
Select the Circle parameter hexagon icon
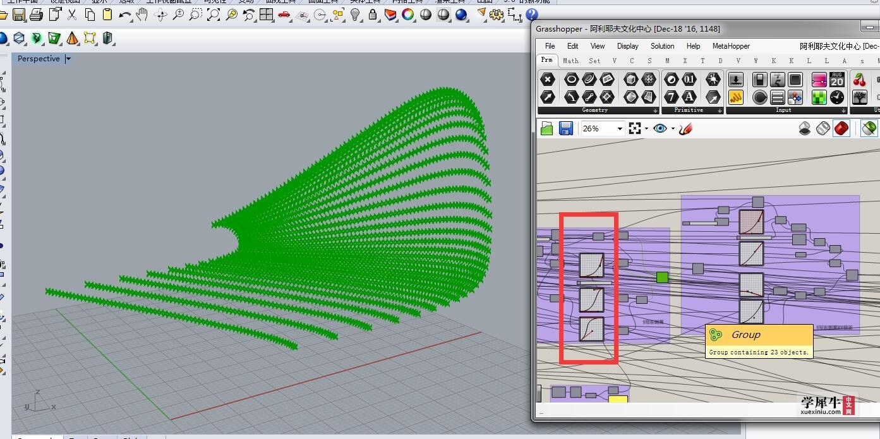571,80
